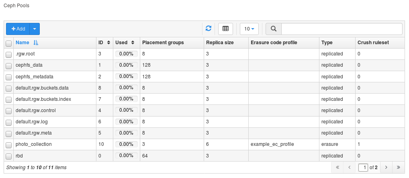Viewport: 409px width, 178px height.
Task: Open the column visibility table icon
Action: pos(225,29)
